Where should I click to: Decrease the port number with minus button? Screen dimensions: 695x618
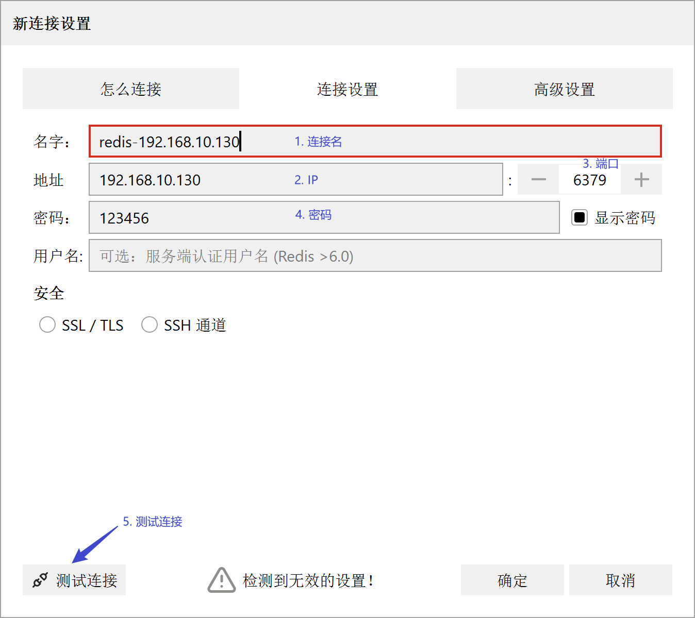coord(538,180)
